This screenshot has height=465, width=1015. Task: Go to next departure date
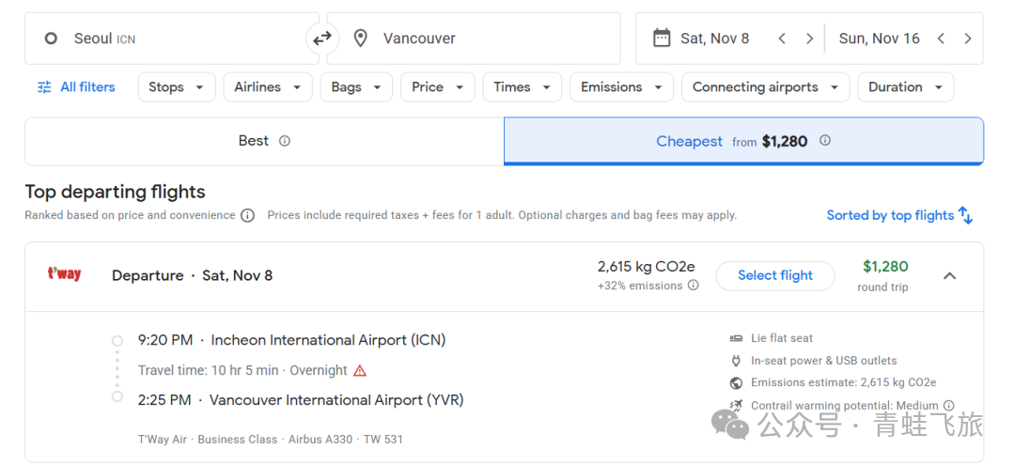(809, 39)
